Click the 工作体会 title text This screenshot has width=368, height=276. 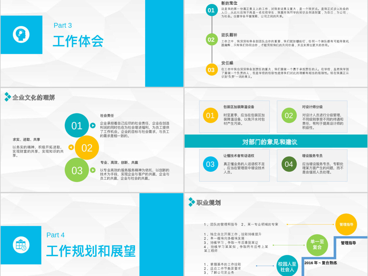pyautogui.click(x=78, y=41)
